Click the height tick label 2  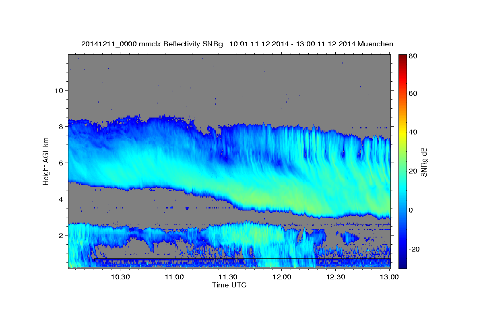click(x=60, y=235)
